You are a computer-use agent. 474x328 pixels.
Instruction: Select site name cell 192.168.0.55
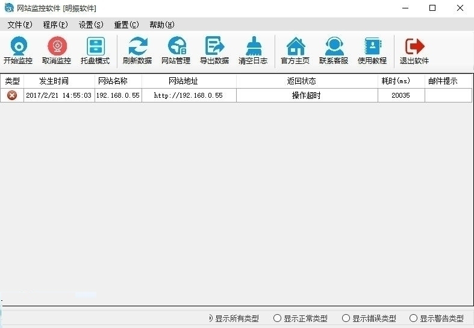118,95
